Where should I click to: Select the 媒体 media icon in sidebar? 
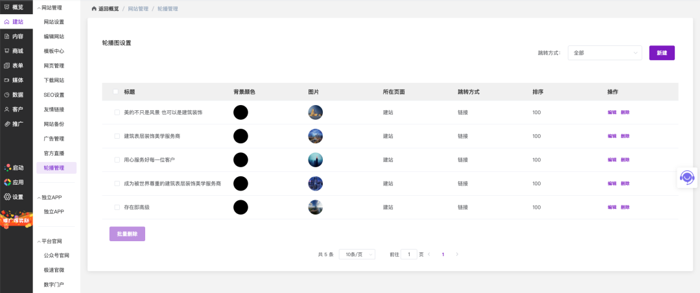click(6, 80)
